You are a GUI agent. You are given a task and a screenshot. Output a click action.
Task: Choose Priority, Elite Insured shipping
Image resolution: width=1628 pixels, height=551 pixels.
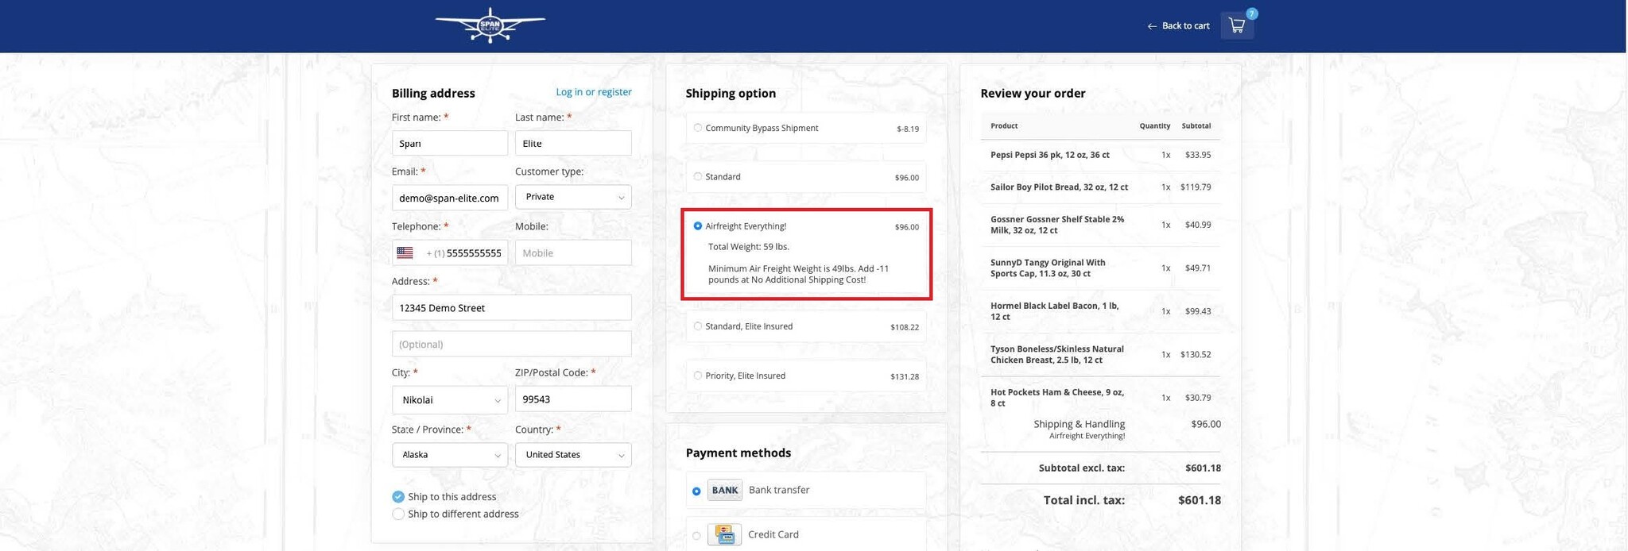click(698, 376)
